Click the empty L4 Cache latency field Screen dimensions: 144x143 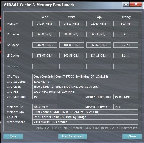(x=126, y=66)
